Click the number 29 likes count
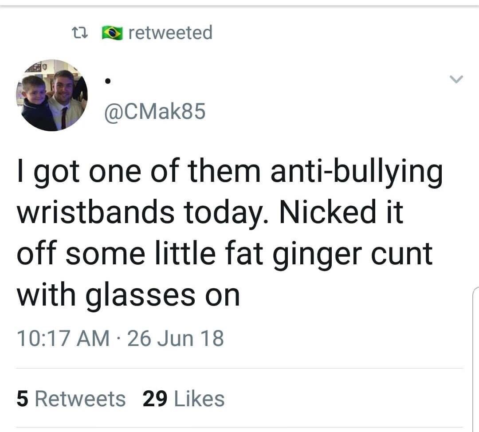The image size is (479, 432). 155,398
